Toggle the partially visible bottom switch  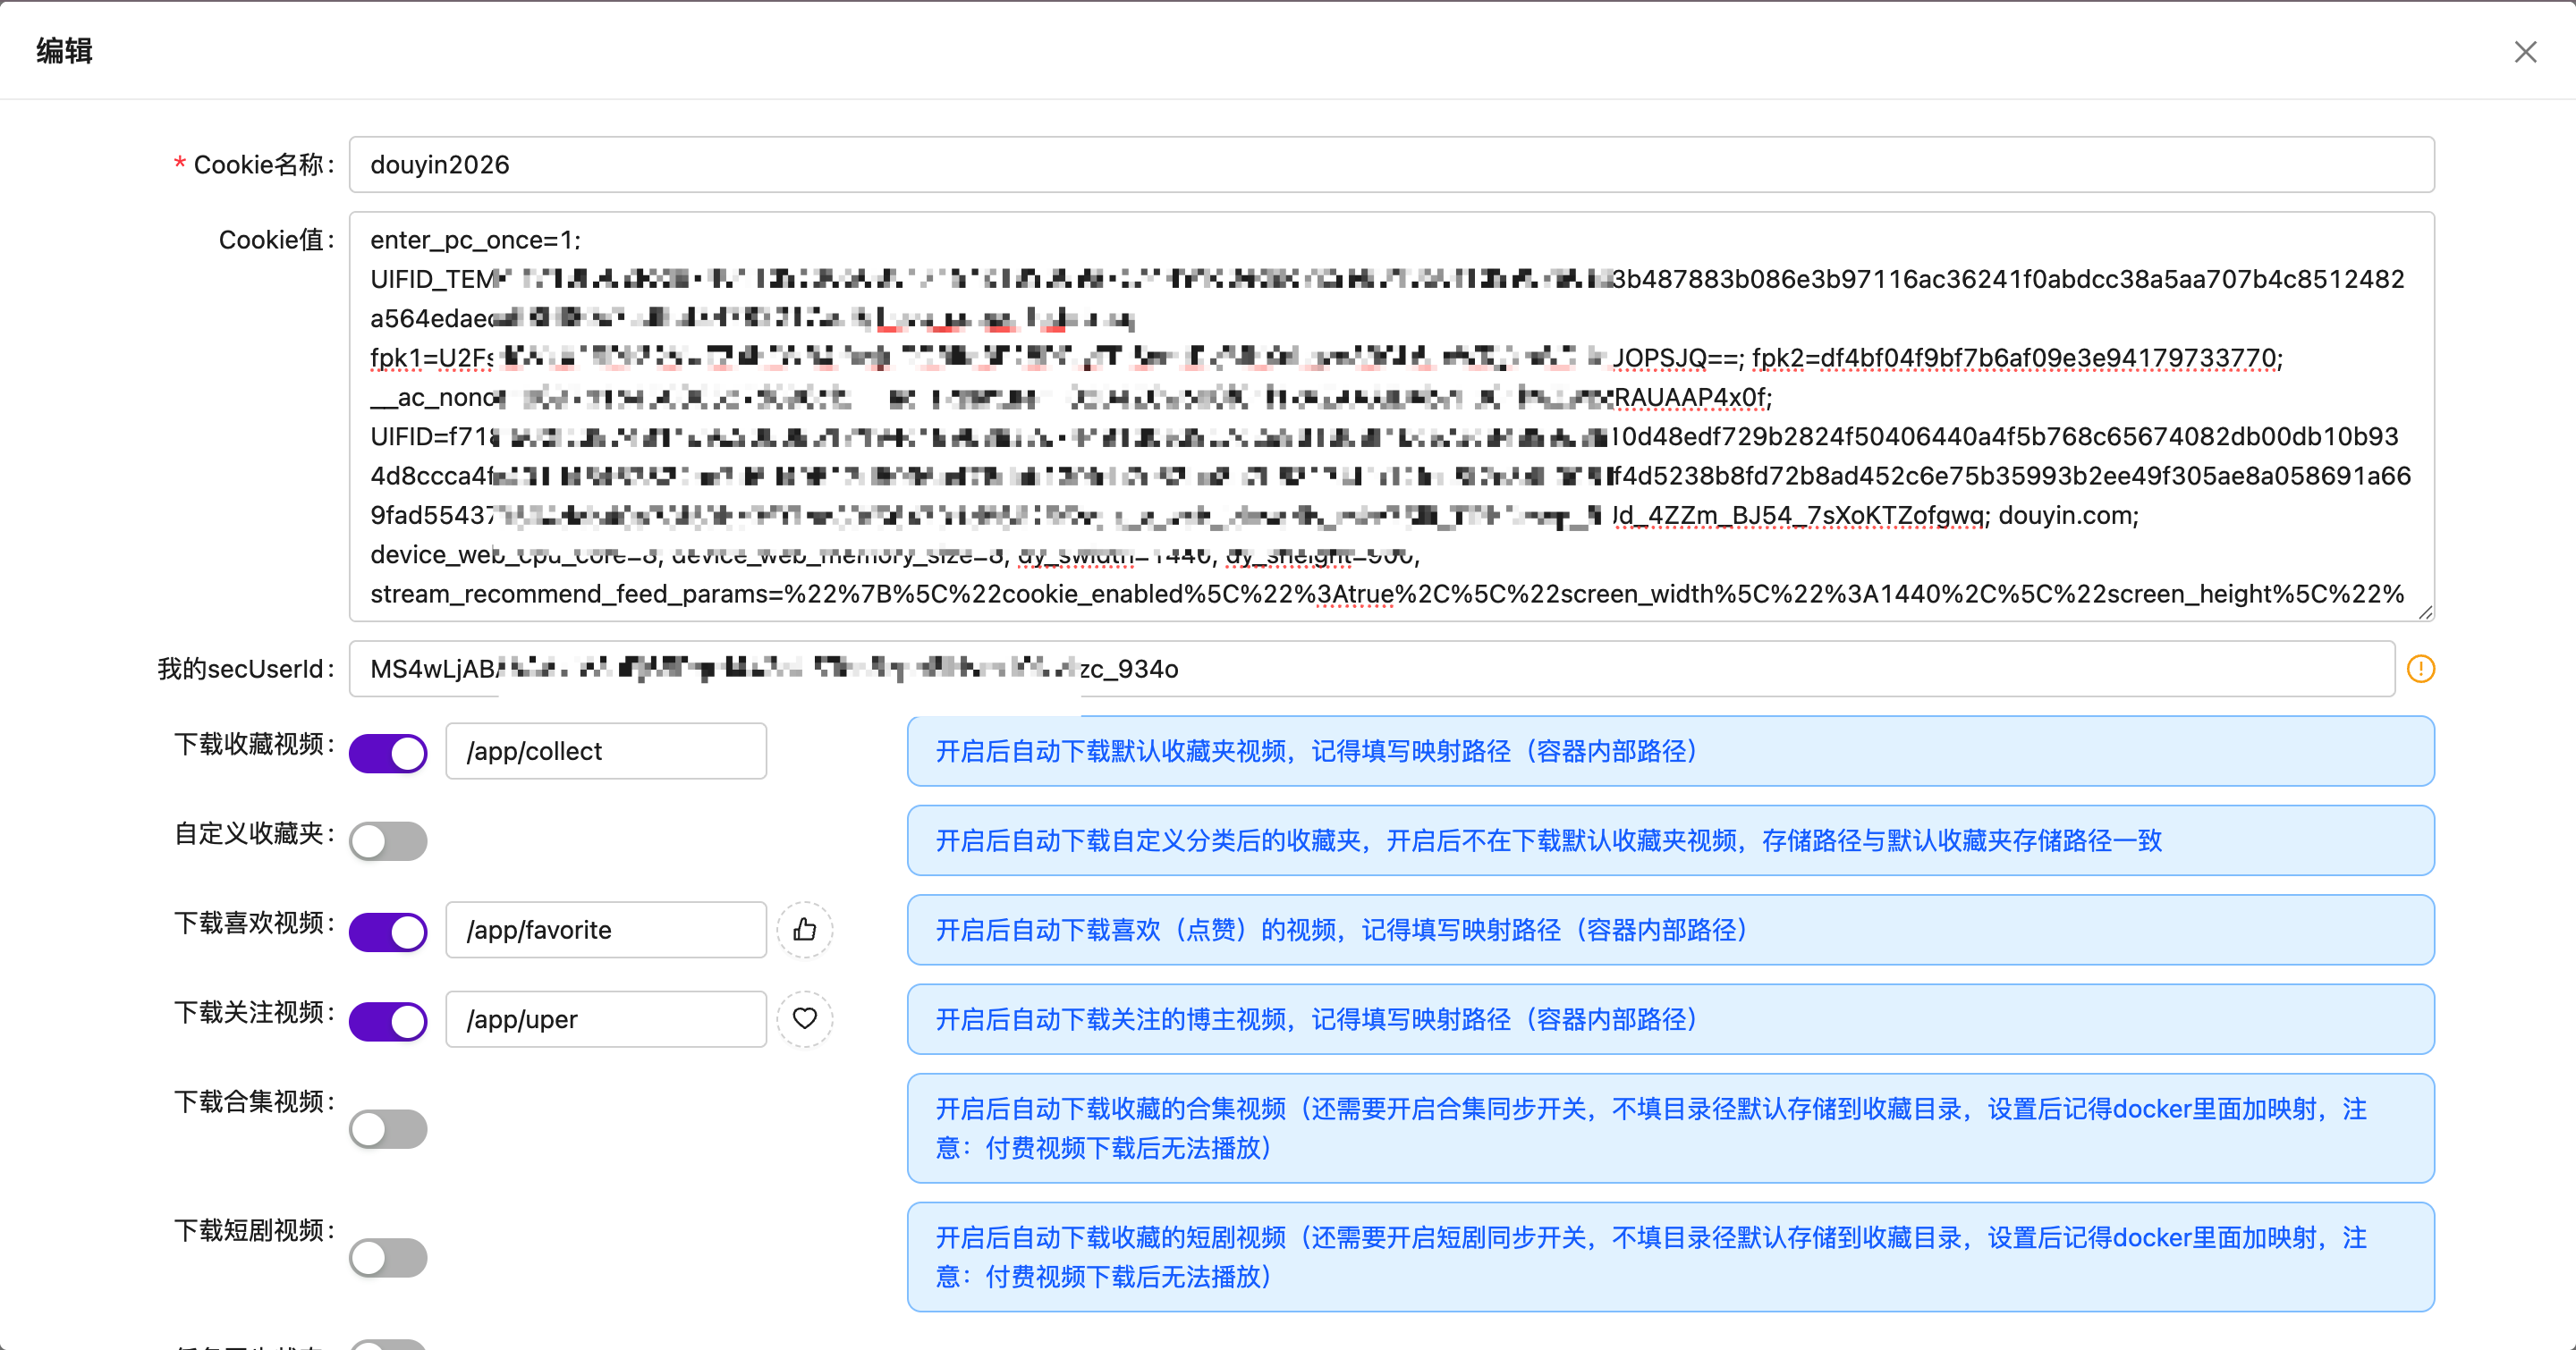[388, 1345]
